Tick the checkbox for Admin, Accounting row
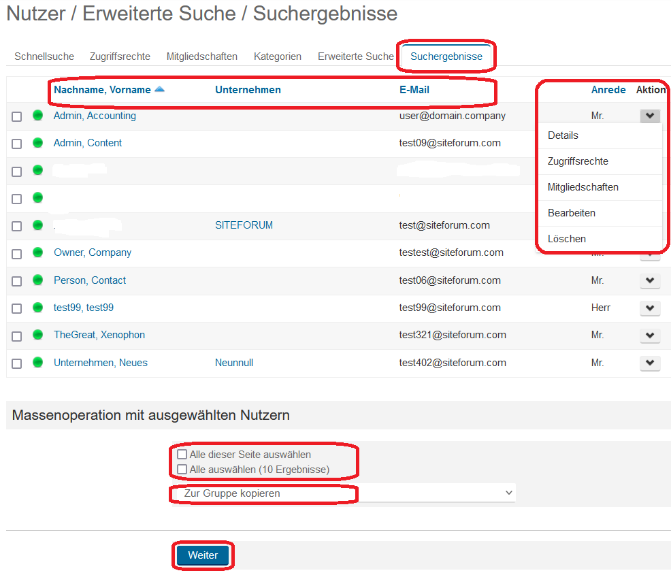This screenshot has height=573, width=671. click(17, 116)
